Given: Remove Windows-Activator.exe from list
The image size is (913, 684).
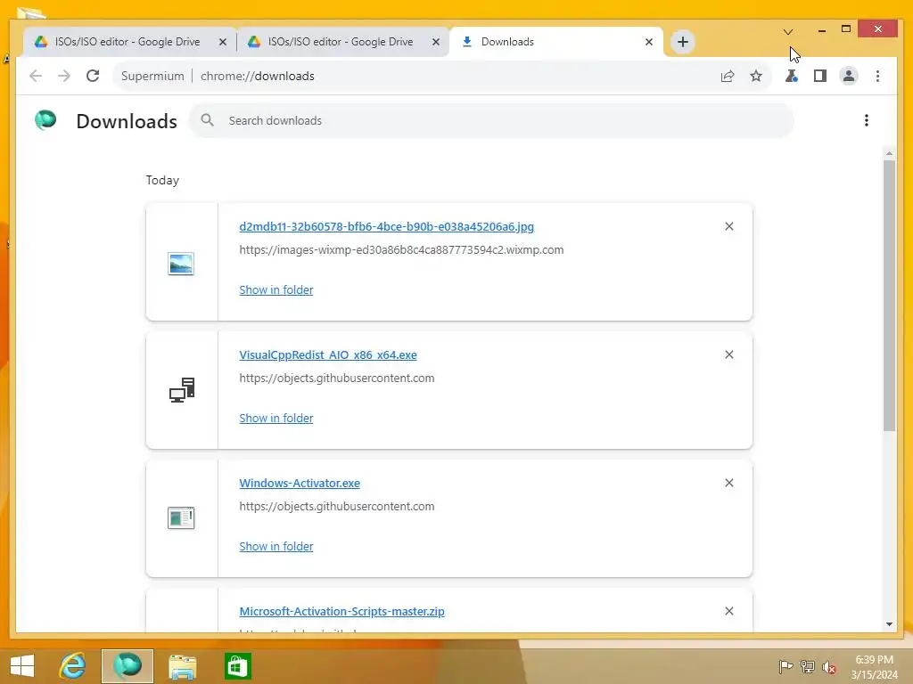Looking at the screenshot, I should 729,483.
